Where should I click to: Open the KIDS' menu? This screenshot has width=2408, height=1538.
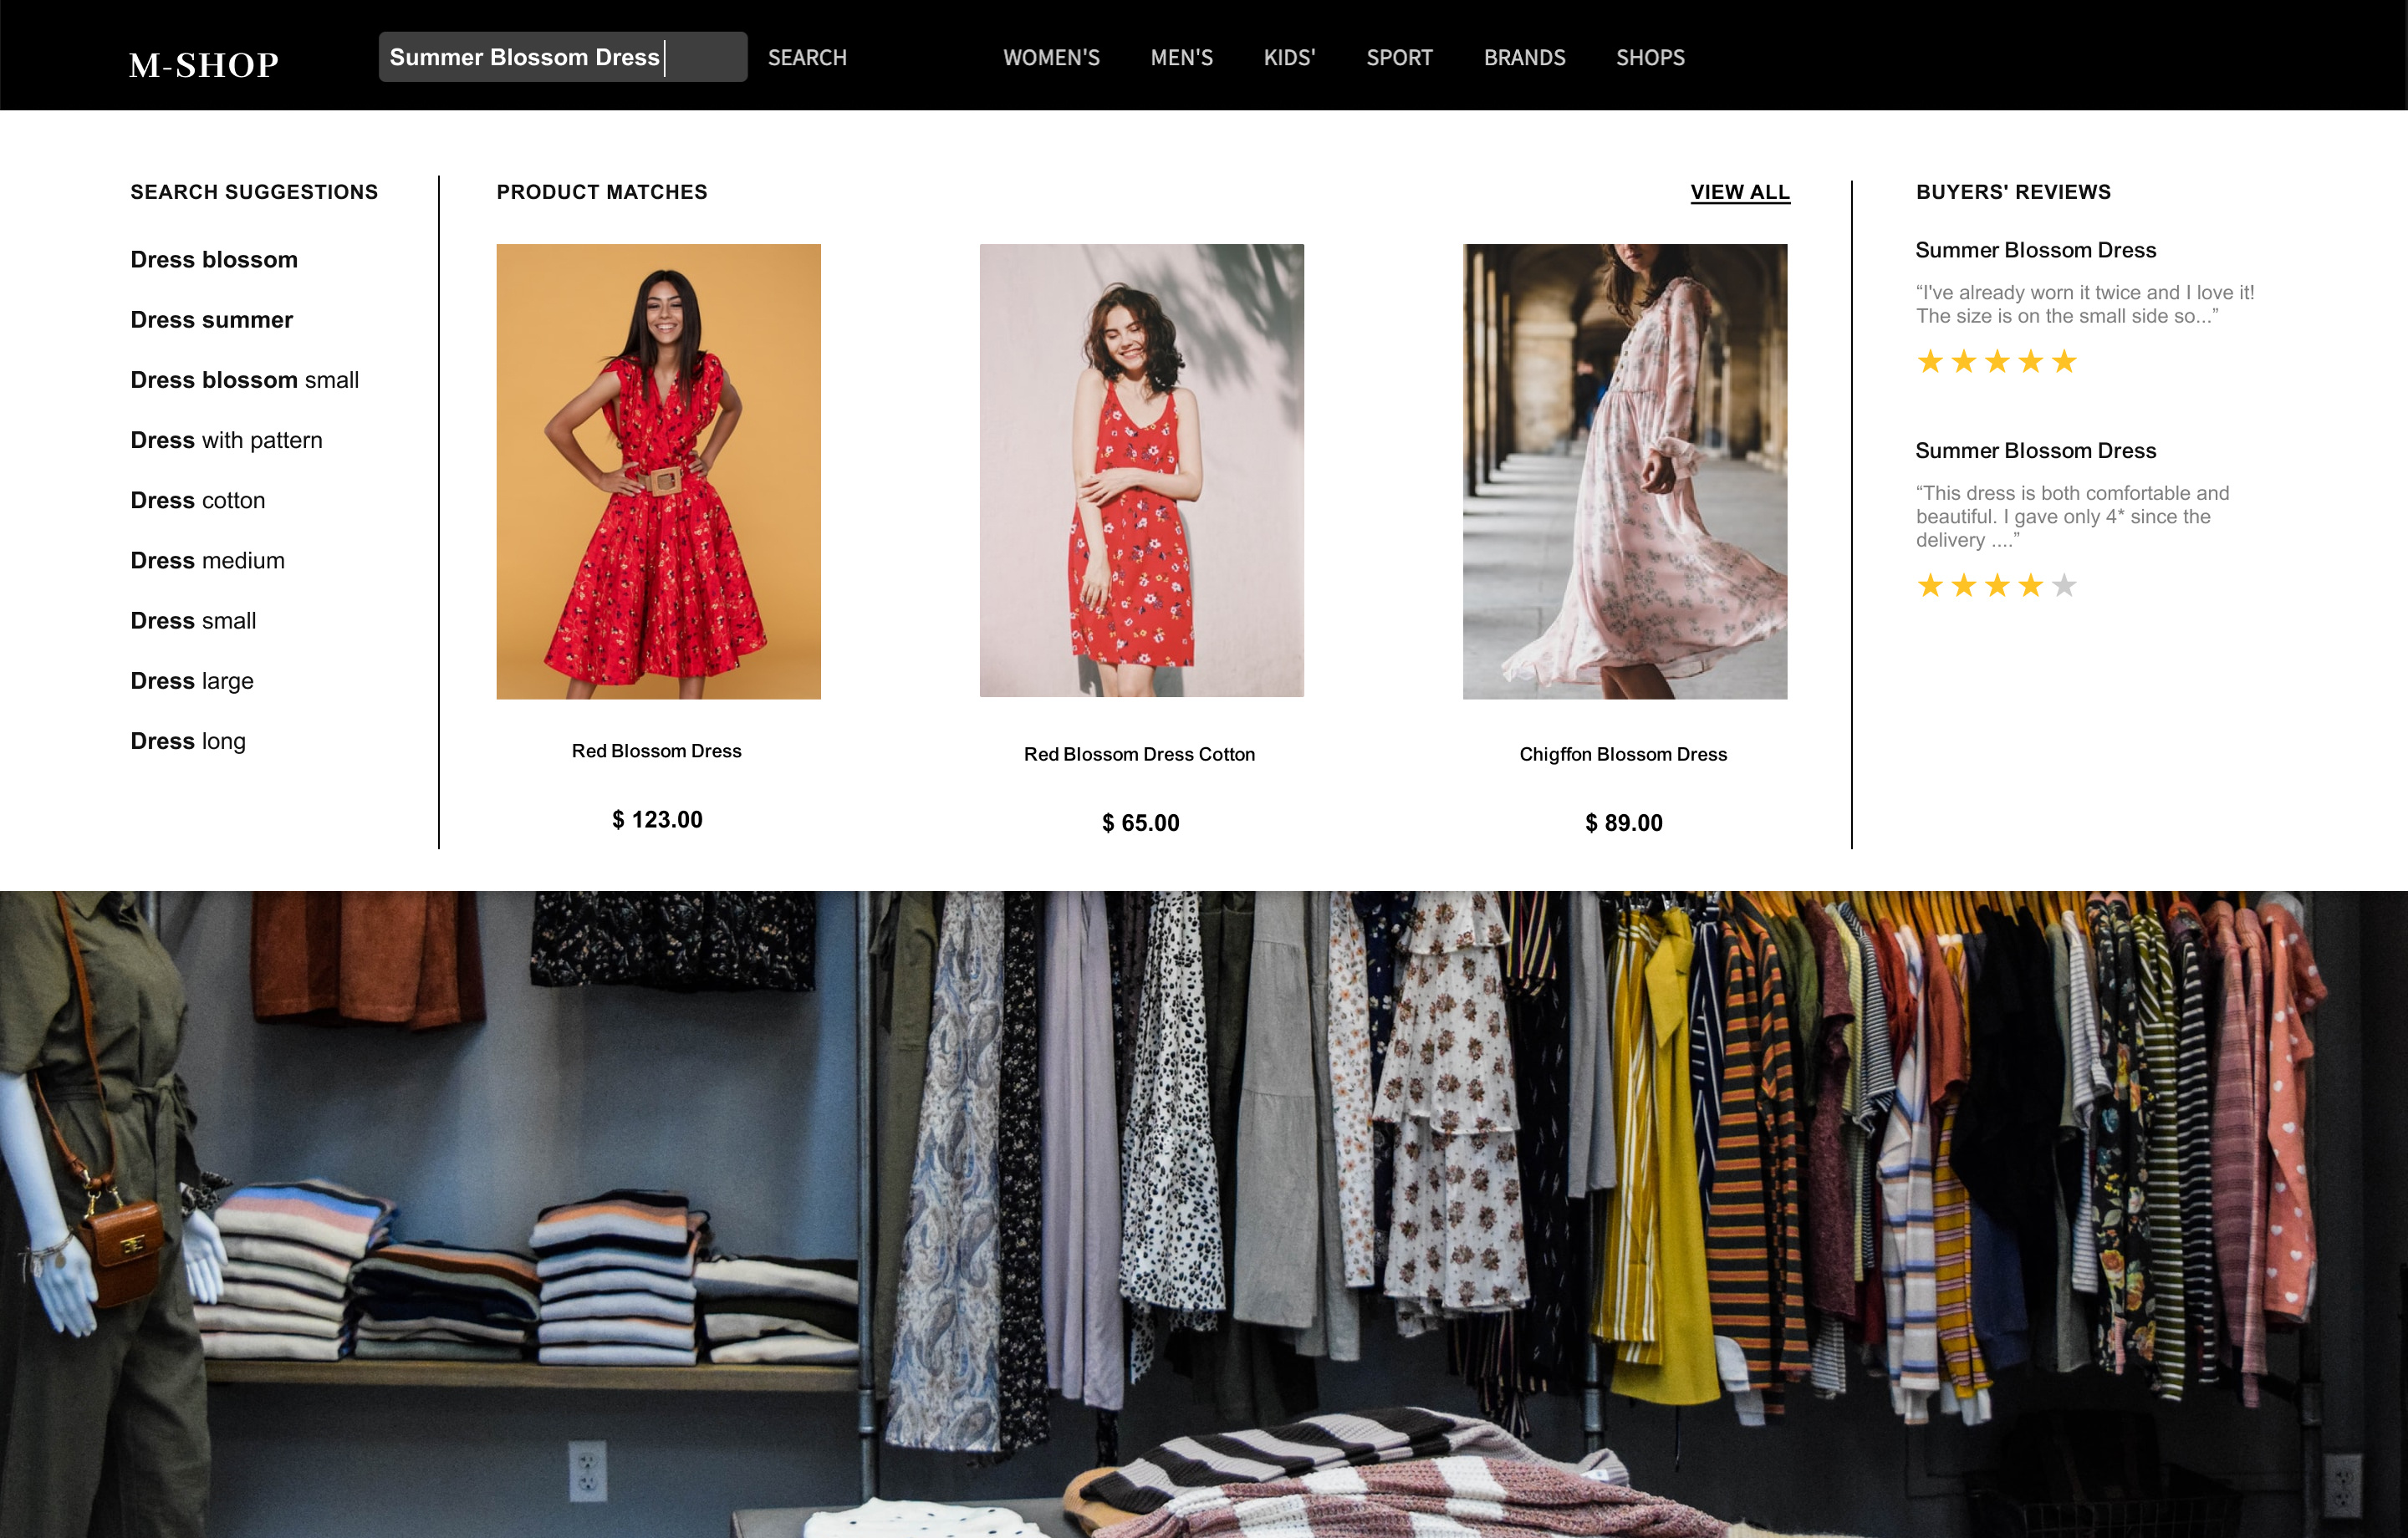[1289, 58]
